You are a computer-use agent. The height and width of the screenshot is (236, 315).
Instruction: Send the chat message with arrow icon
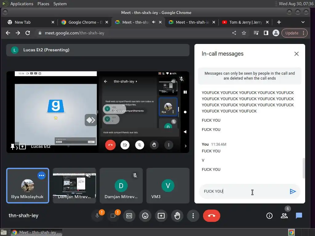(x=293, y=191)
